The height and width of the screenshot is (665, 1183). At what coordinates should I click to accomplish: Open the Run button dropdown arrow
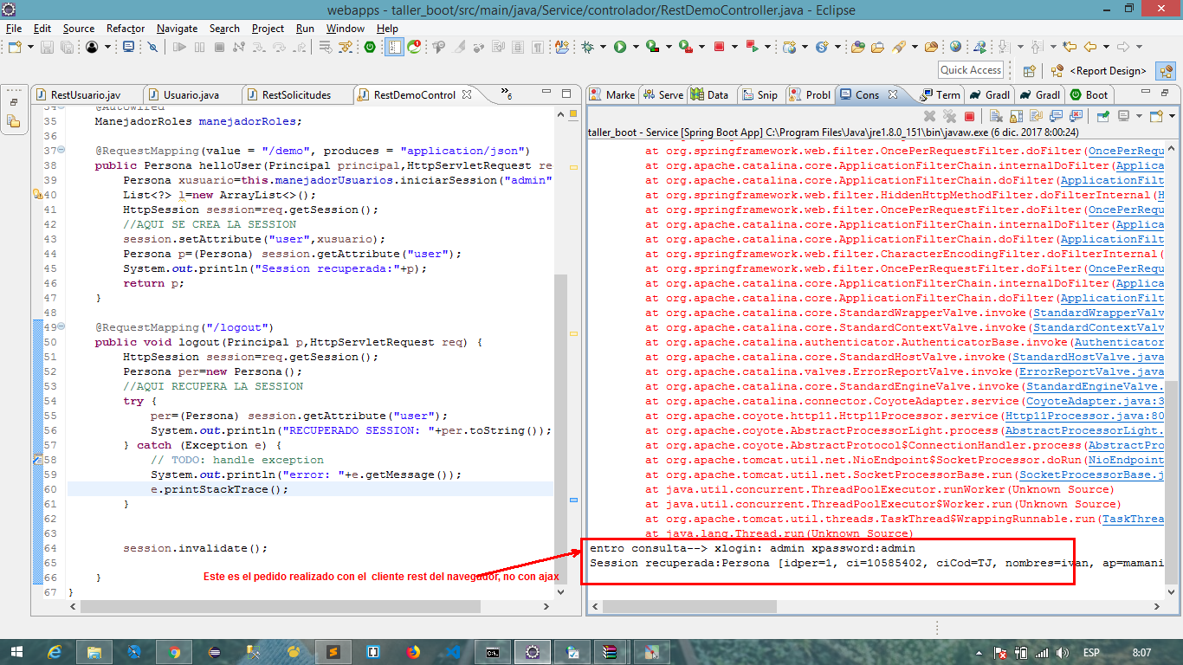click(x=636, y=47)
